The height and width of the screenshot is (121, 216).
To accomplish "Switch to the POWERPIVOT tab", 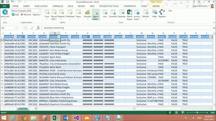I will [x=130, y=6].
